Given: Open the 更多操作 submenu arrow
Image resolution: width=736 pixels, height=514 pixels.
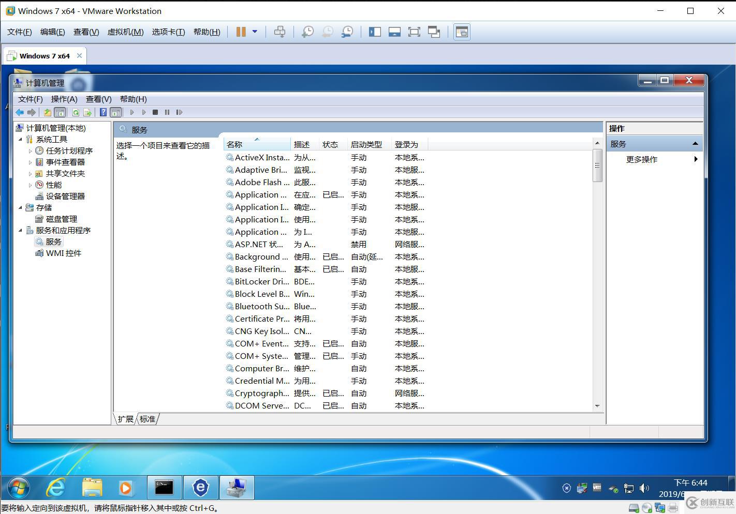Looking at the screenshot, I should tap(696, 159).
